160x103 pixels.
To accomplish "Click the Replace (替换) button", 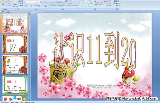I will [117, 3].
